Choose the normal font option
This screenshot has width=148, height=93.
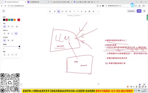click(x=8, y=26)
